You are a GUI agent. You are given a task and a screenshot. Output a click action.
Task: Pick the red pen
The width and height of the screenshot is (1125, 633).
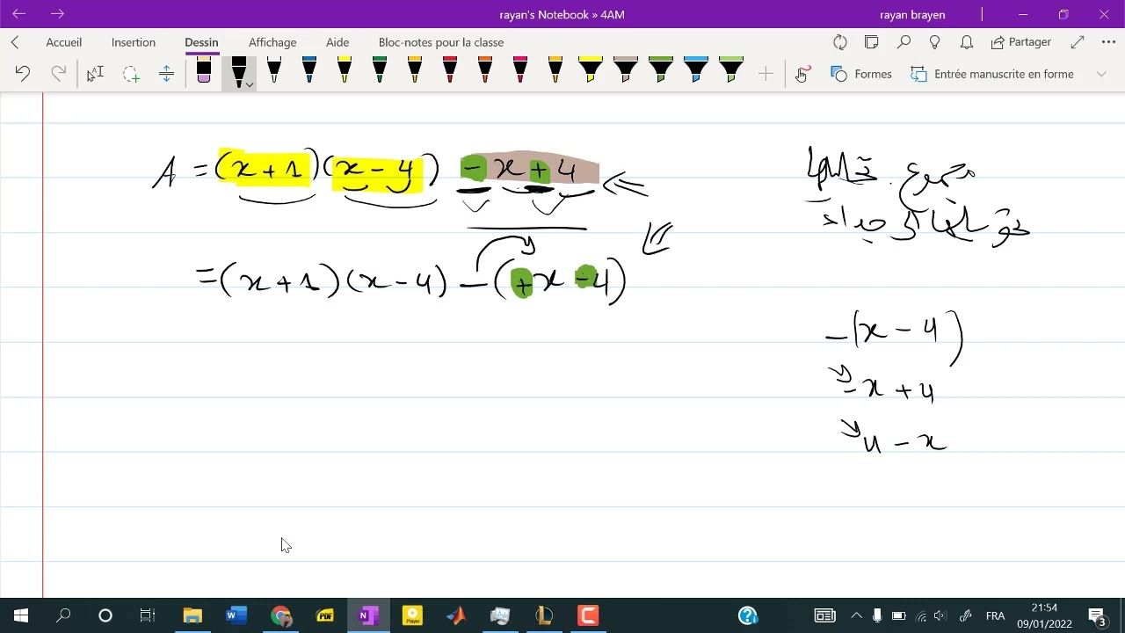(x=450, y=70)
